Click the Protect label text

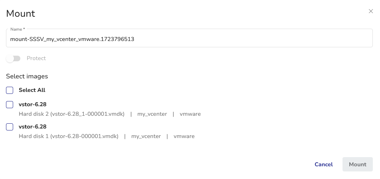(36, 58)
